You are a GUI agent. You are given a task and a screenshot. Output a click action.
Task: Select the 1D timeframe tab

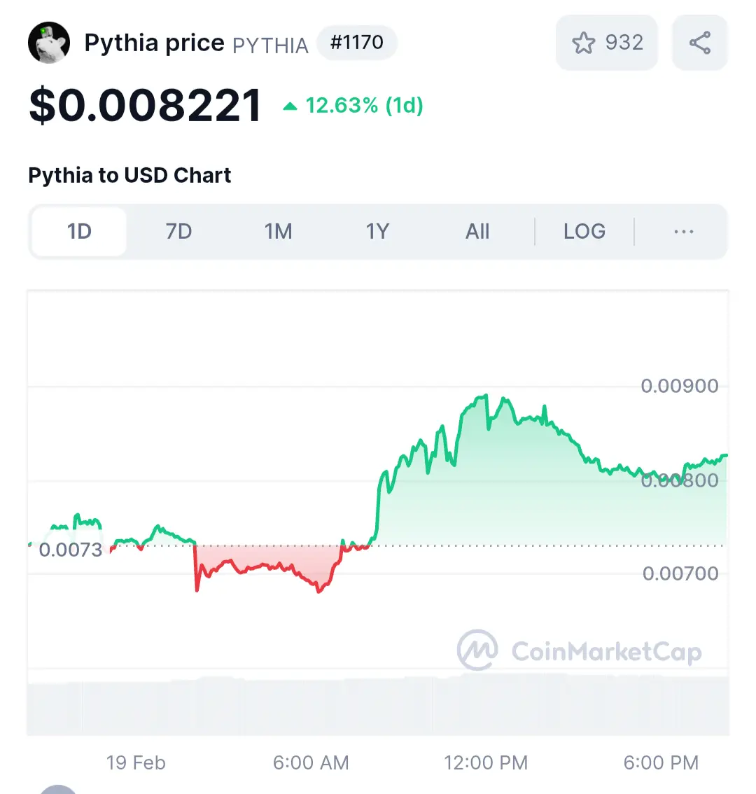[79, 232]
